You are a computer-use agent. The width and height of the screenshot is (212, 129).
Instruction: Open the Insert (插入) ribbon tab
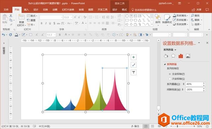tap(26, 10)
